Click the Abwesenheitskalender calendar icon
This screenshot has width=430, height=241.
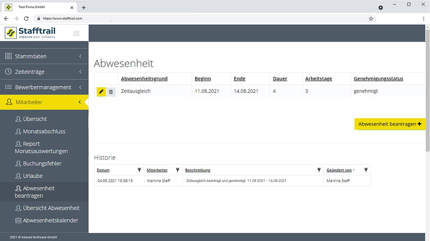18,220
